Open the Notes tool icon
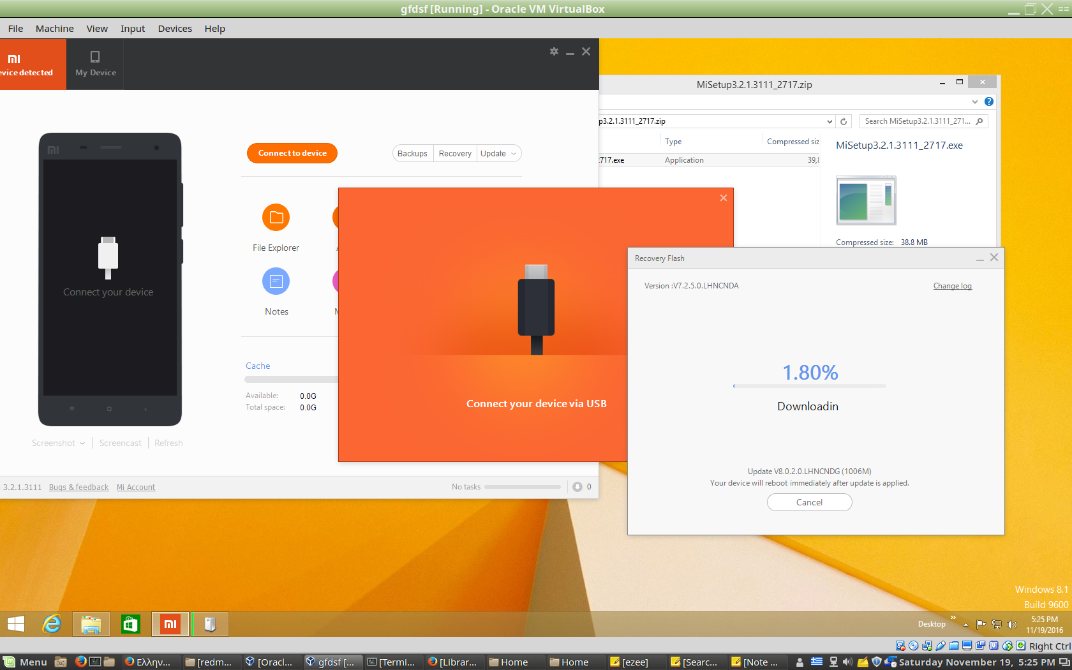The width and height of the screenshot is (1072, 670). click(x=276, y=281)
